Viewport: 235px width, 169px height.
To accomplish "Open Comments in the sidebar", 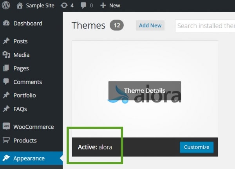I will pos(28,82).
